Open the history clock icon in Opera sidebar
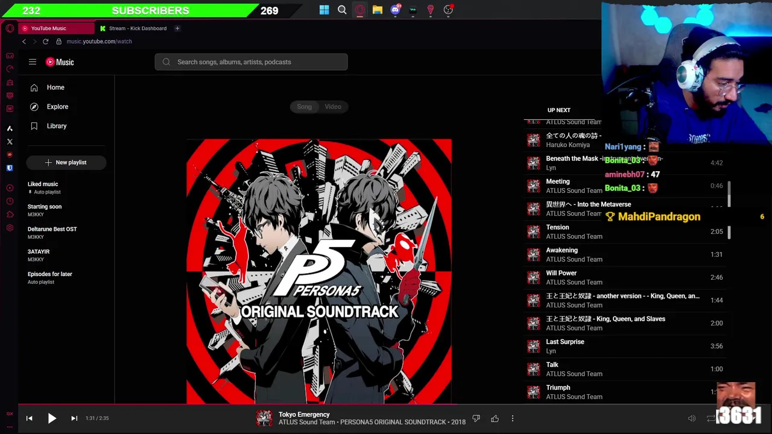The height and width of the screenshot is (434, 772). click(10, 201)
